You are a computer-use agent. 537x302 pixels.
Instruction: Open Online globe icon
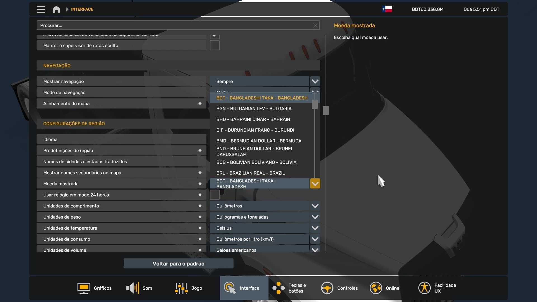(376, 288)
